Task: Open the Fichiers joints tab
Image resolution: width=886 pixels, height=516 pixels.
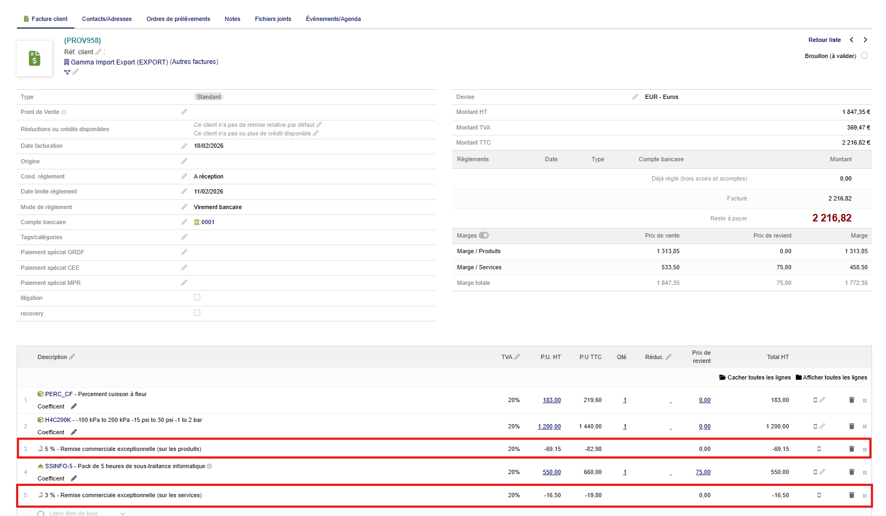Action: [273, 19]
